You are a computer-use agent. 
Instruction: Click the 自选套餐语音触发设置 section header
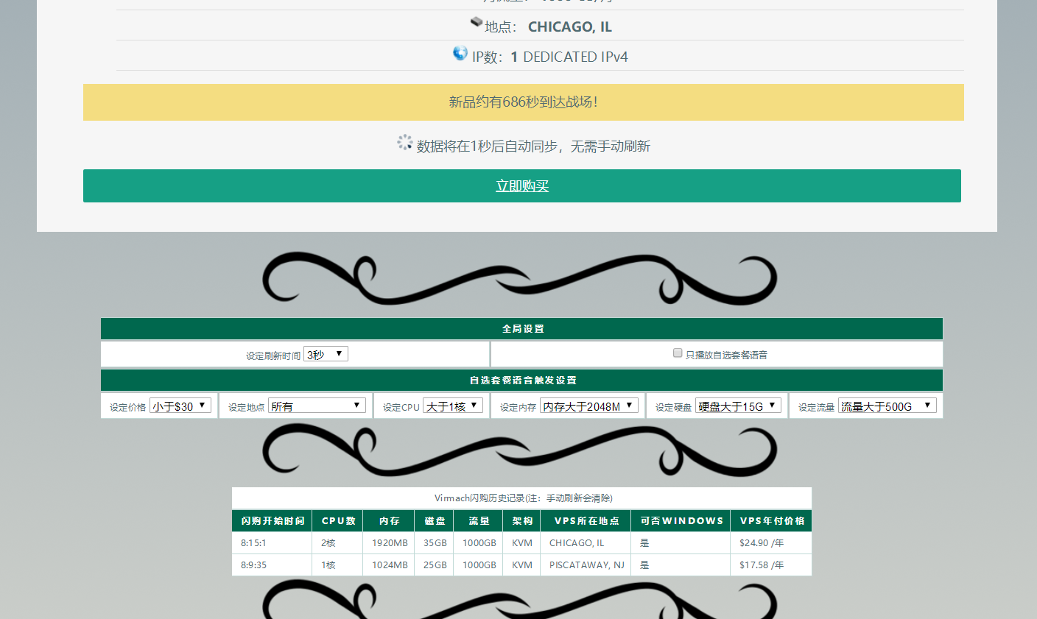point(522,381)
